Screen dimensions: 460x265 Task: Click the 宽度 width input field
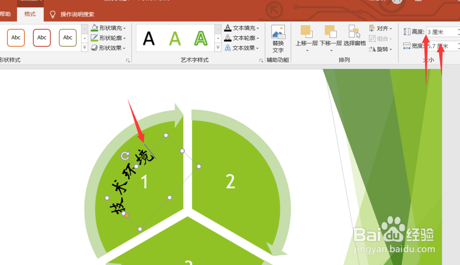click(x=442, y=46)
